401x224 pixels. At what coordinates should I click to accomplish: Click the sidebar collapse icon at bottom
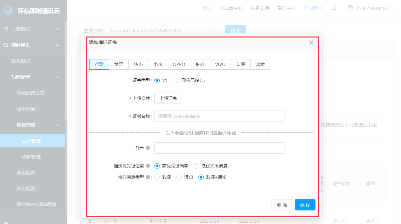coord(6,221)
